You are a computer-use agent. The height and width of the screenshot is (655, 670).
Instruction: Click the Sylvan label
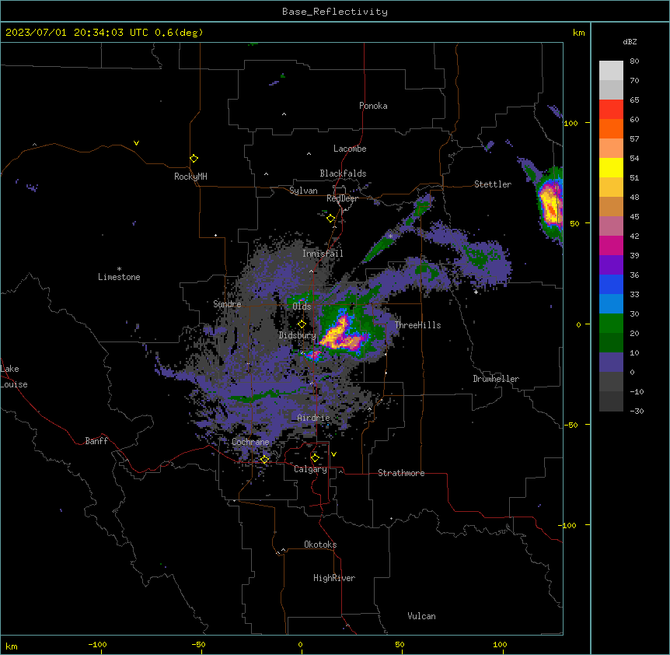[x=303, y=191]
